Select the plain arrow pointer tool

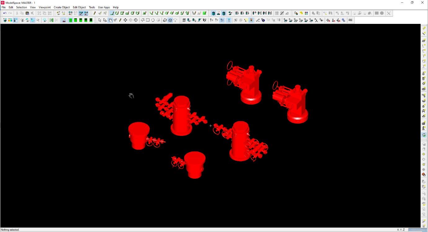(100, 20)
